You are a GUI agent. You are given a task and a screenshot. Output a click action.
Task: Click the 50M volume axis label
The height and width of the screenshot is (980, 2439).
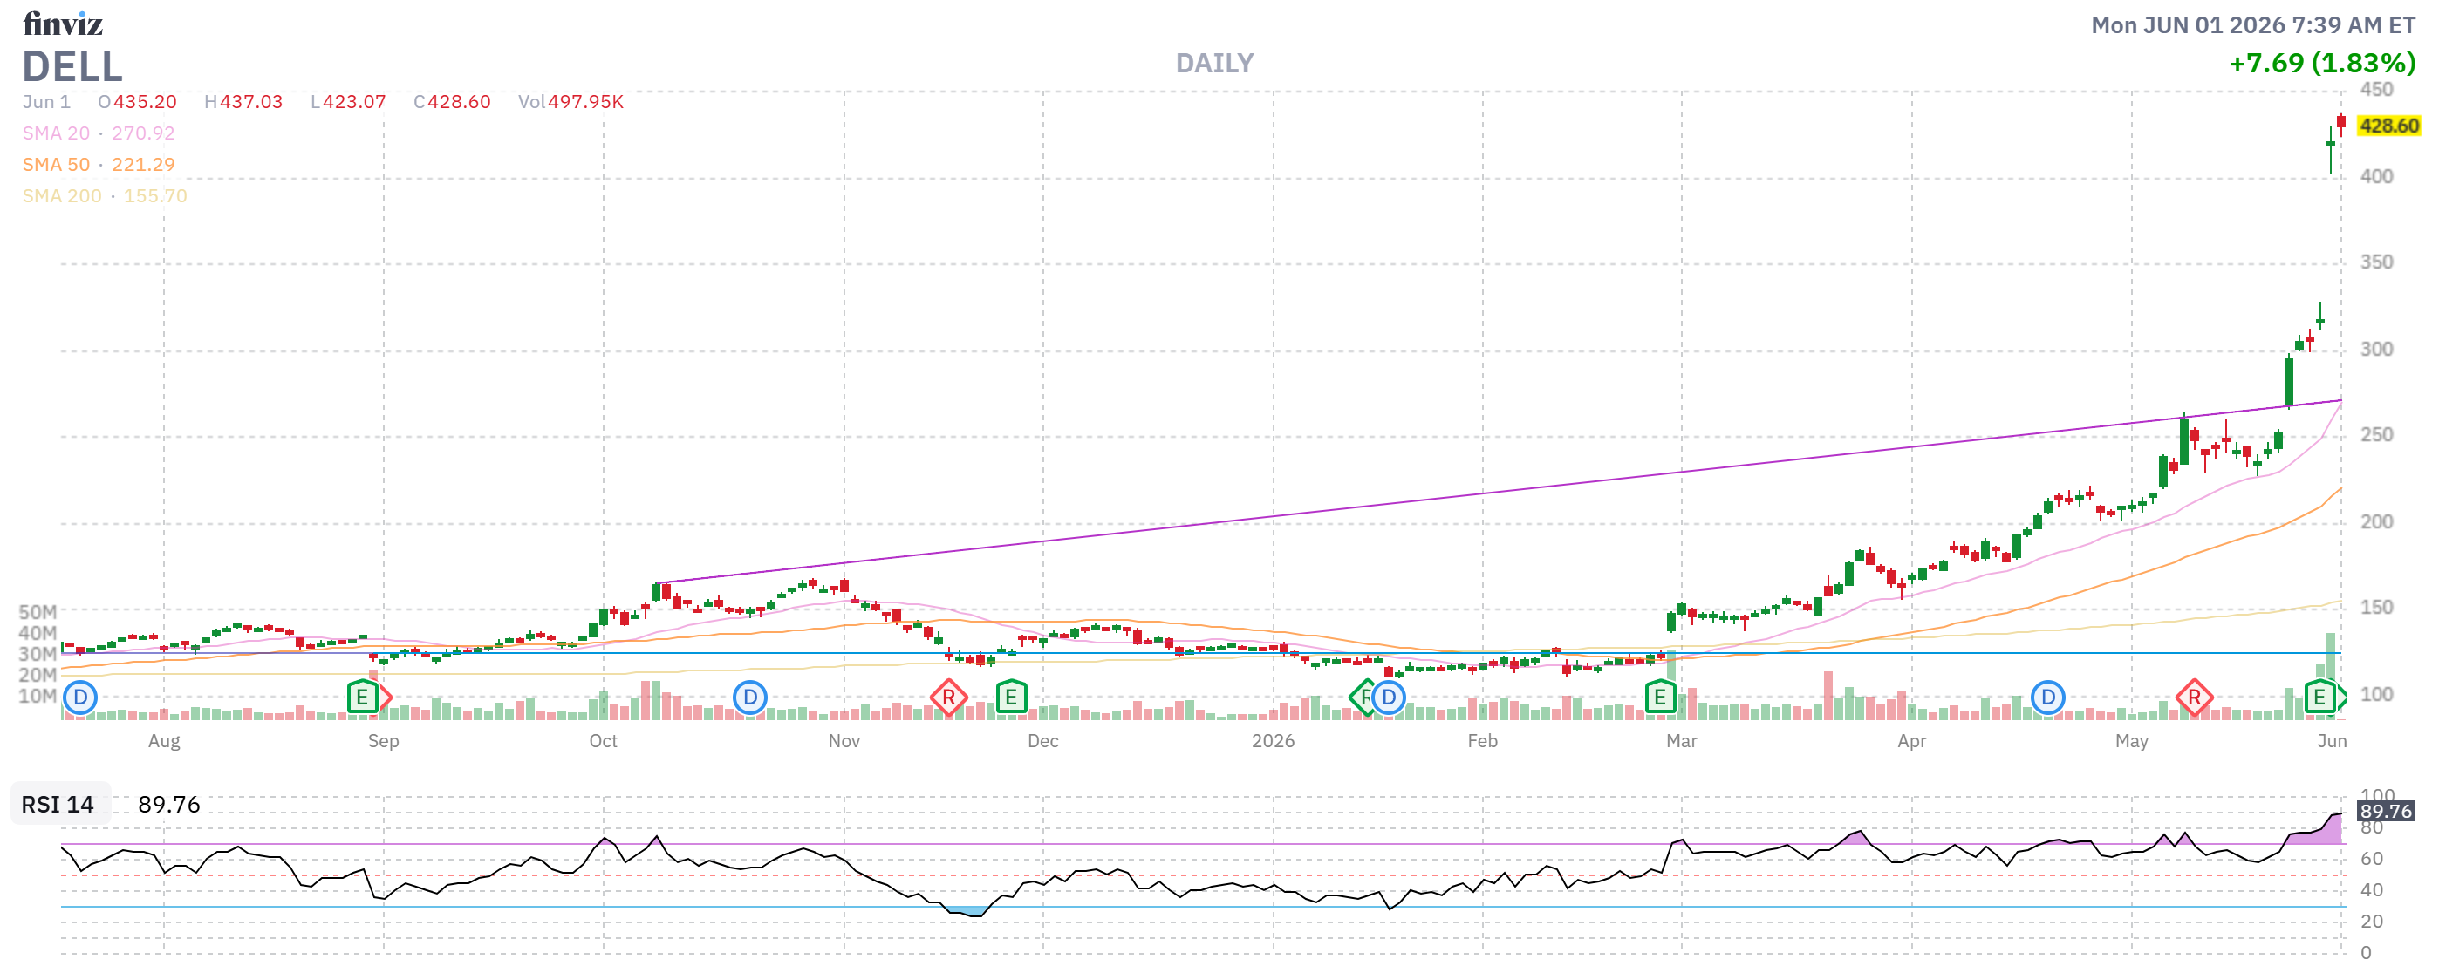(x=38, y=612)
